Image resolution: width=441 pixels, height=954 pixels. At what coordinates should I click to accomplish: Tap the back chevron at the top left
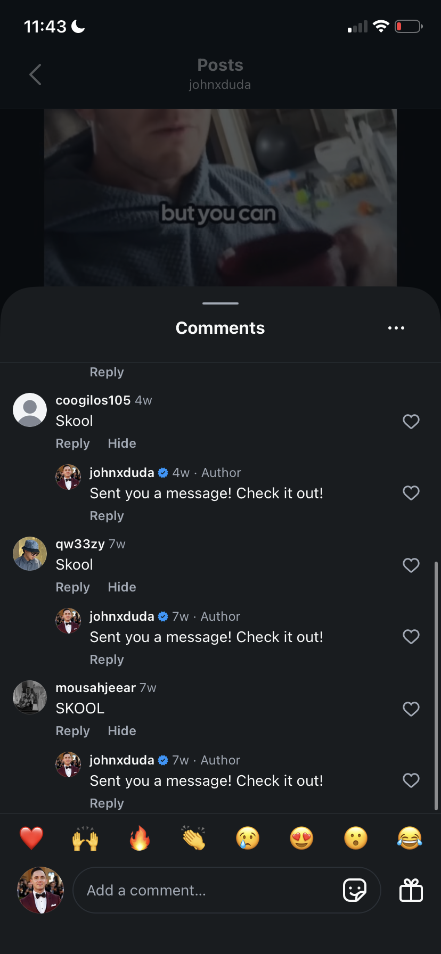35,75
